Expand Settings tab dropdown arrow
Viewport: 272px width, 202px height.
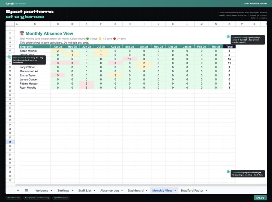click(x=72, y=191)
